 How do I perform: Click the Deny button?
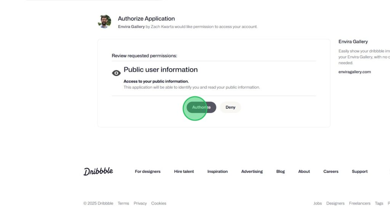[230, 107]
